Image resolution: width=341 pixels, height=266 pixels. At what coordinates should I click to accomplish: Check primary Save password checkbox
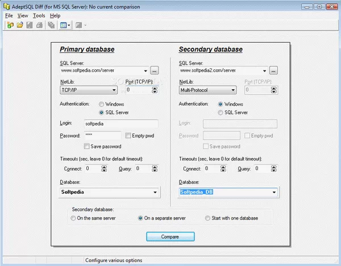(87, 146)
